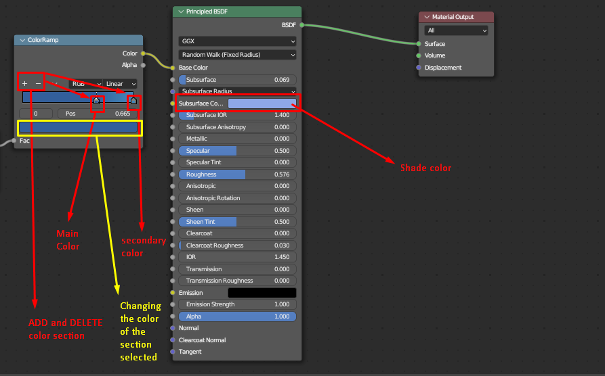Open the Random Walk subsurface method dropdown

coord(237,55)
